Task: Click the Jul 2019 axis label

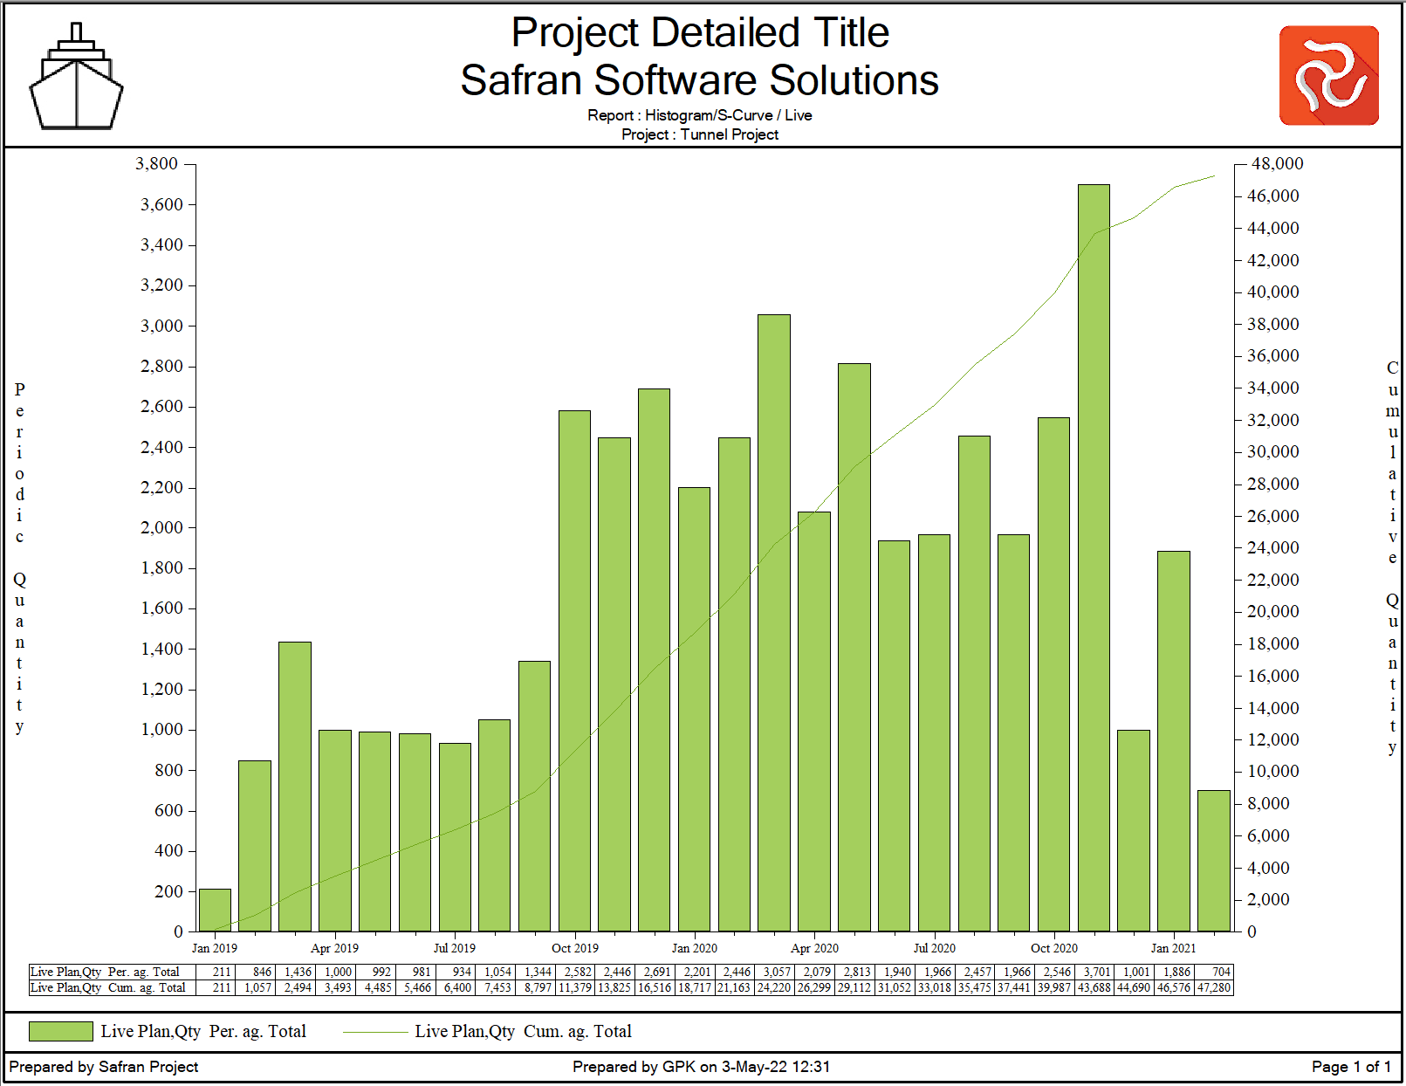Action: point(455,948)
